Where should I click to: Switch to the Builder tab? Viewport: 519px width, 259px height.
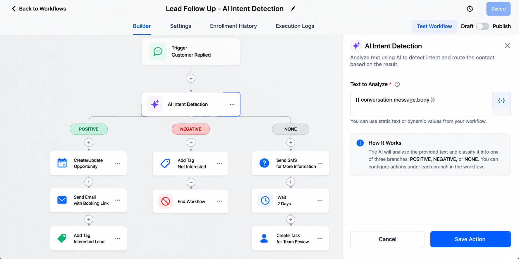pos(142,26)
